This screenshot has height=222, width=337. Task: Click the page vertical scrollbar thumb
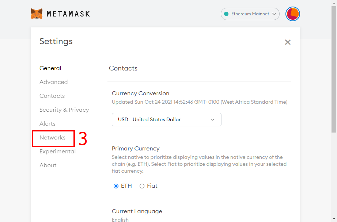click(334, 69)
